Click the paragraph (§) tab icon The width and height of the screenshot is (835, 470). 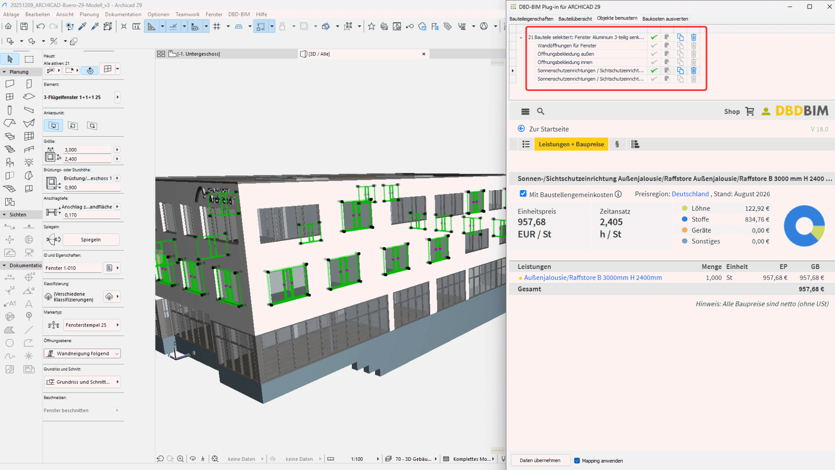(617, 144)
